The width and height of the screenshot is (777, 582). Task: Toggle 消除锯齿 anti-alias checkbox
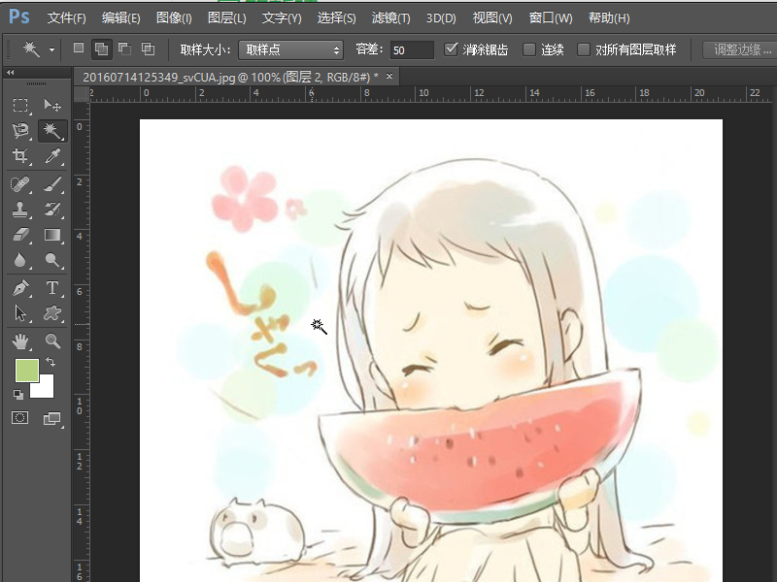[451, 49]
